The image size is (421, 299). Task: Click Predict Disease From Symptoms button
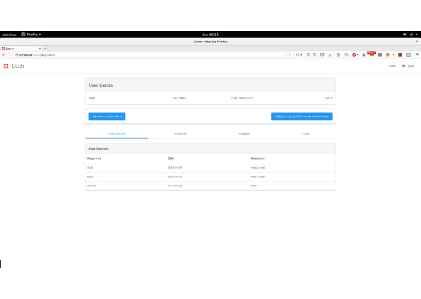click(x=302, y=116)
